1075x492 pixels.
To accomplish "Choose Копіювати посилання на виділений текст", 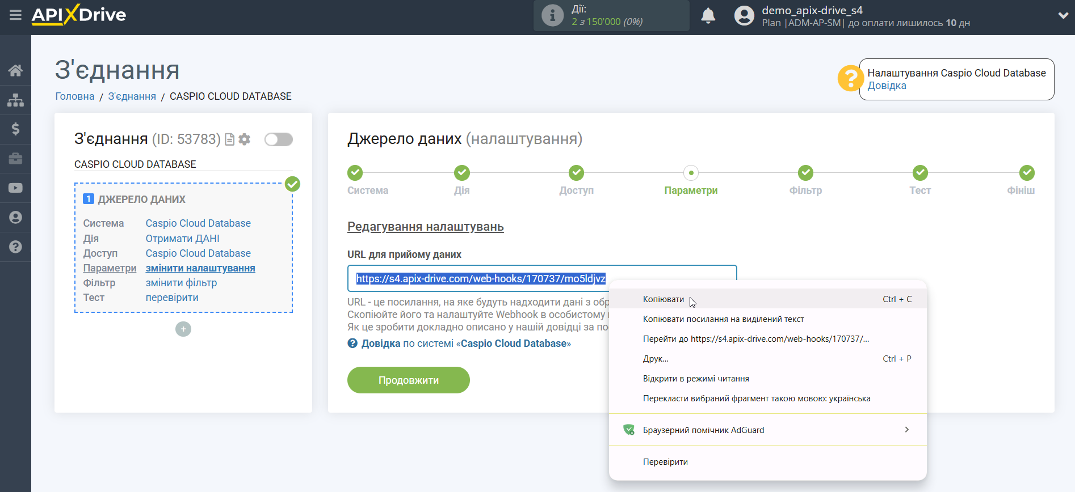I will tap(768, 319).
